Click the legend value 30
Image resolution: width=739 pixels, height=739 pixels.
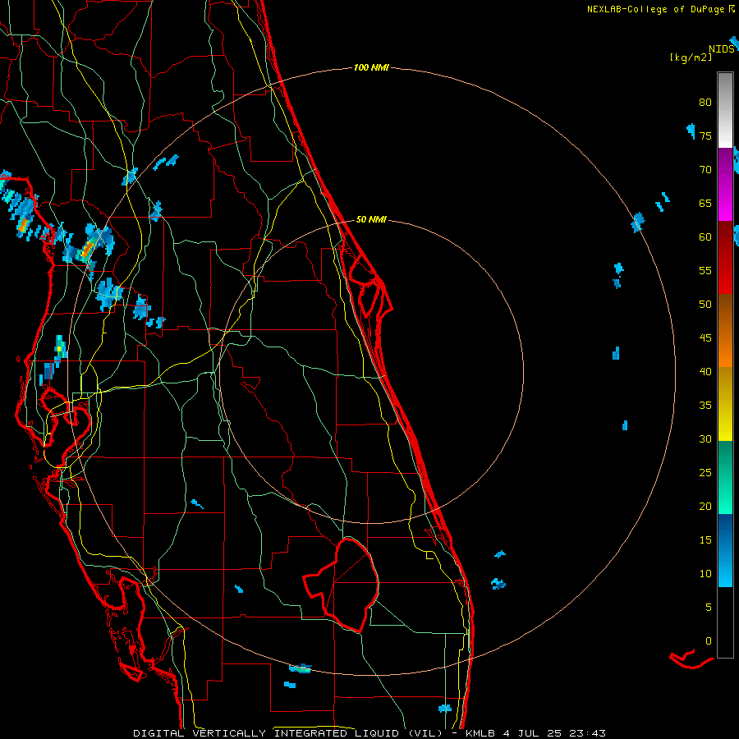[705, 438]
